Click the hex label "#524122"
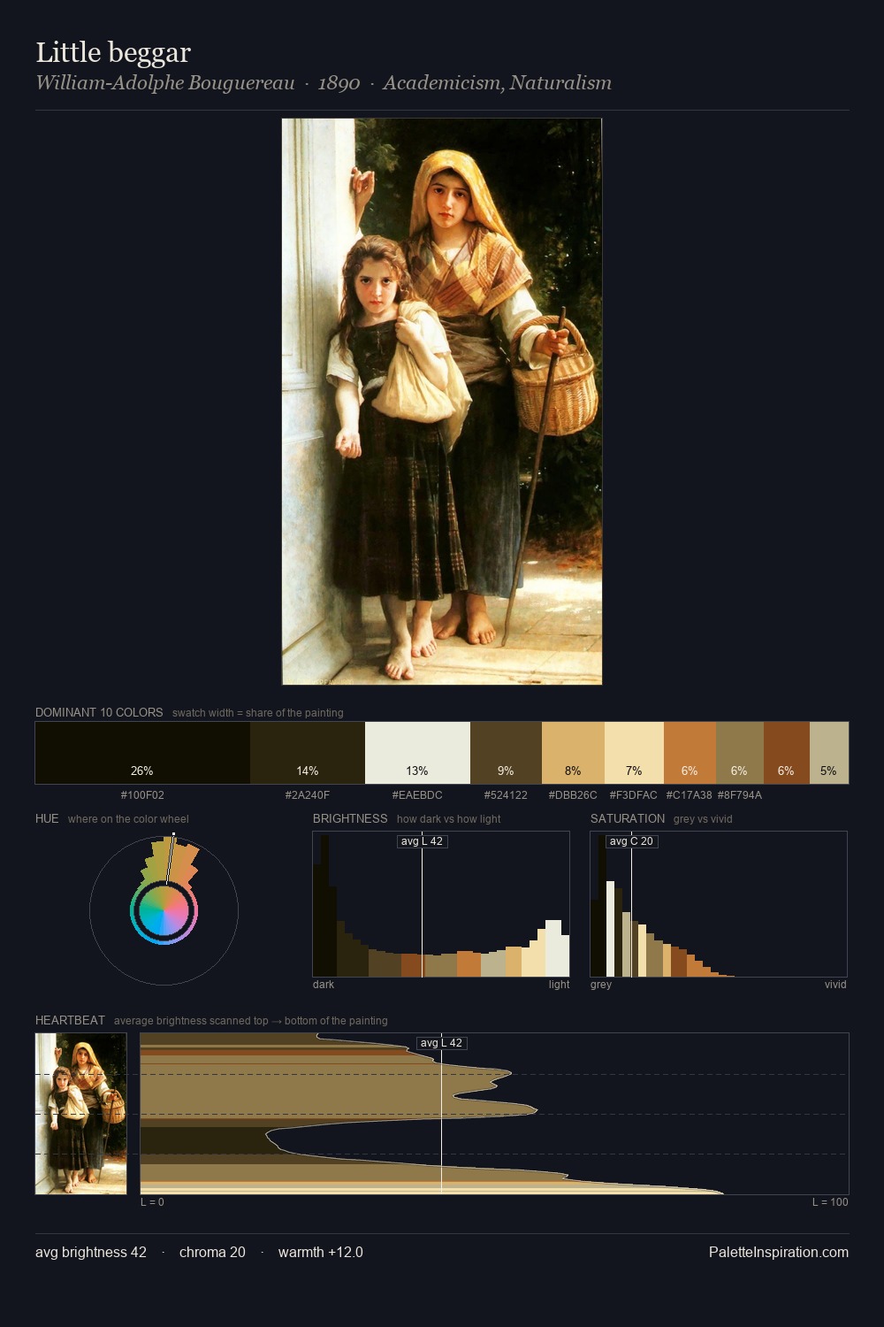This screenshot has height=1327, width=884. pos(506,795)
